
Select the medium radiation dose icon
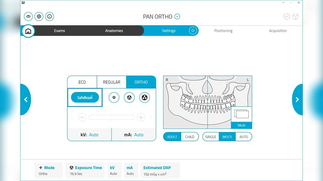[129, 97]
